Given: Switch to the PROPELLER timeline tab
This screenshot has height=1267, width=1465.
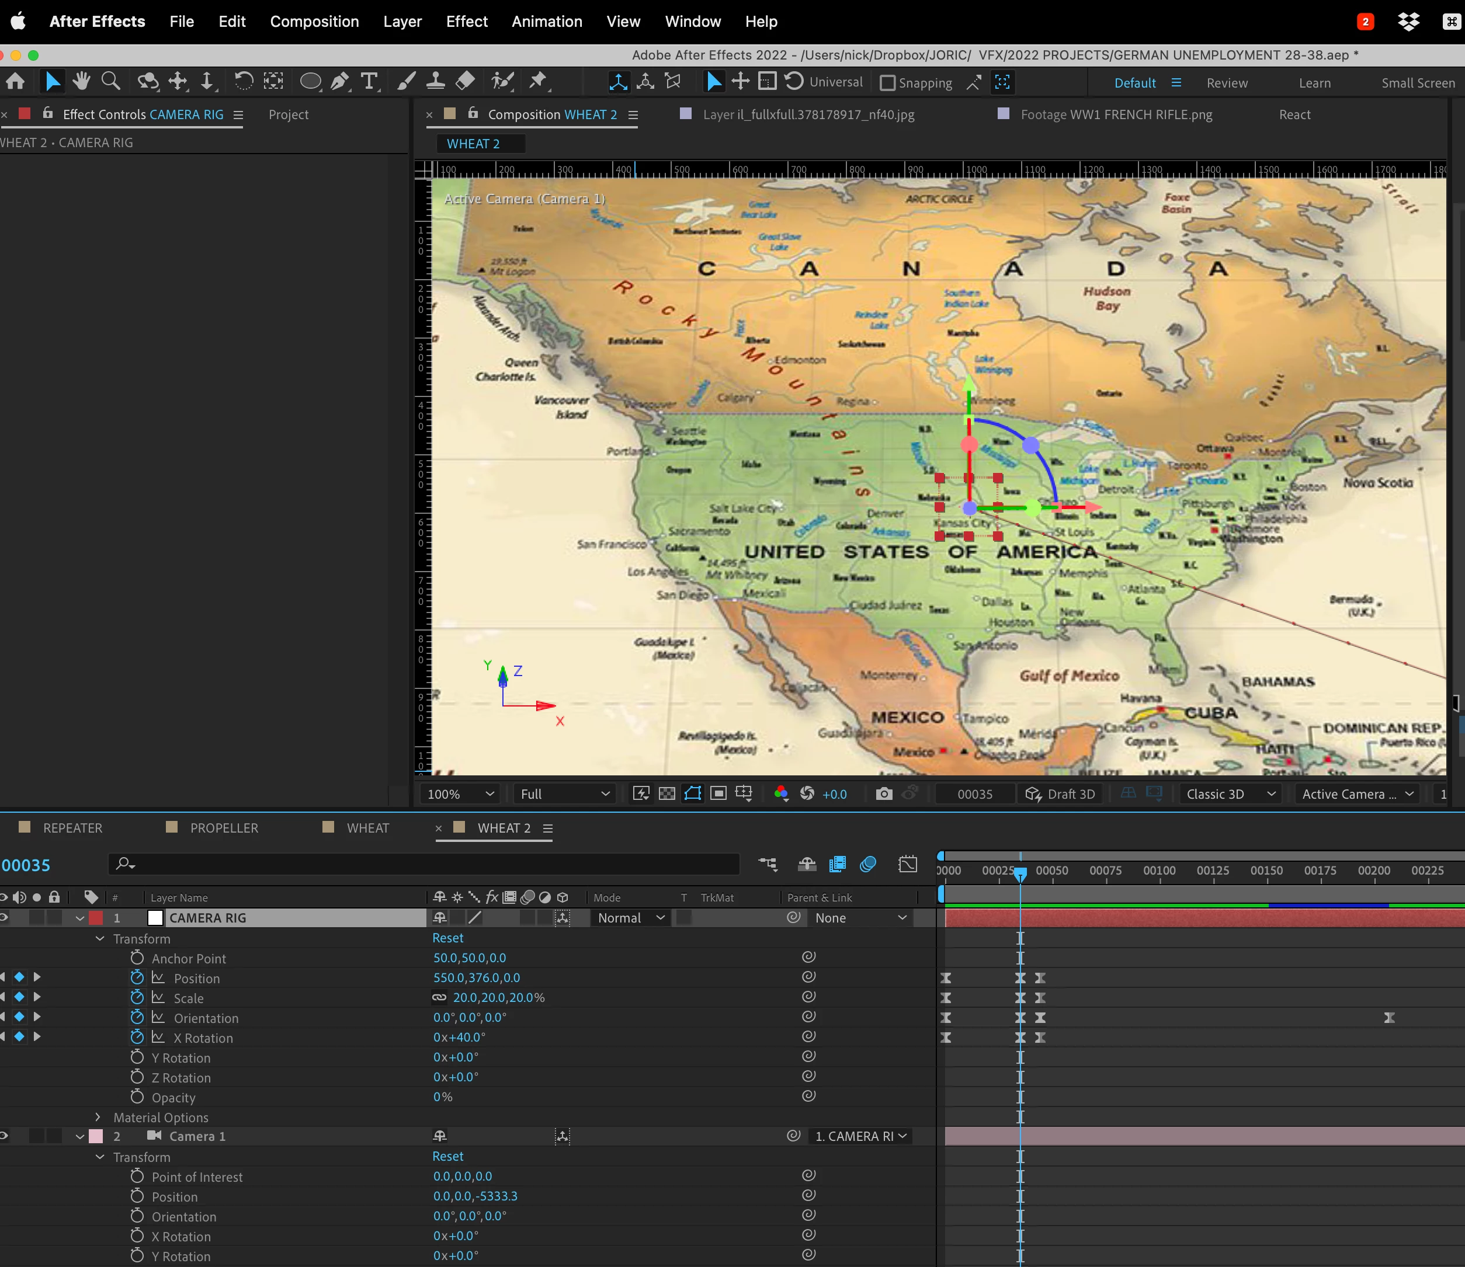Looking at the screenshot, I should pyautogui.click(x=224, y=828).
